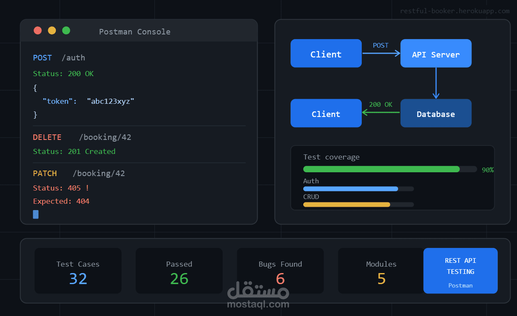This screenshot has width=517, height=316.
Task: Toggle the green traffic light control
Action: [66, 30]
